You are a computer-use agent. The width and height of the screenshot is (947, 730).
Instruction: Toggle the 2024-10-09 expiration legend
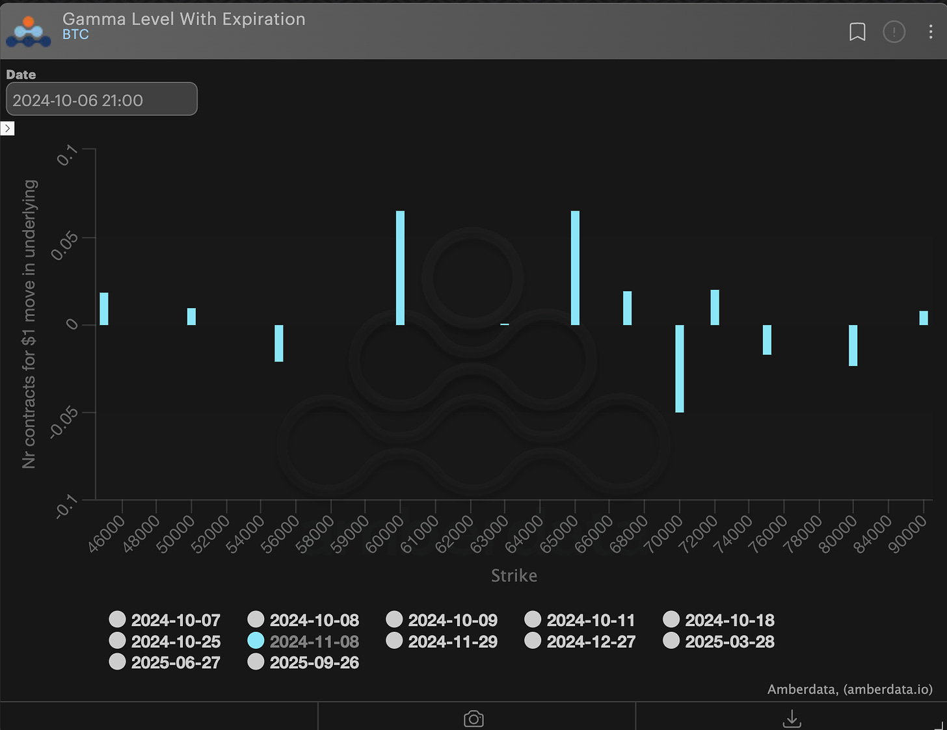[x=442, y=619]
